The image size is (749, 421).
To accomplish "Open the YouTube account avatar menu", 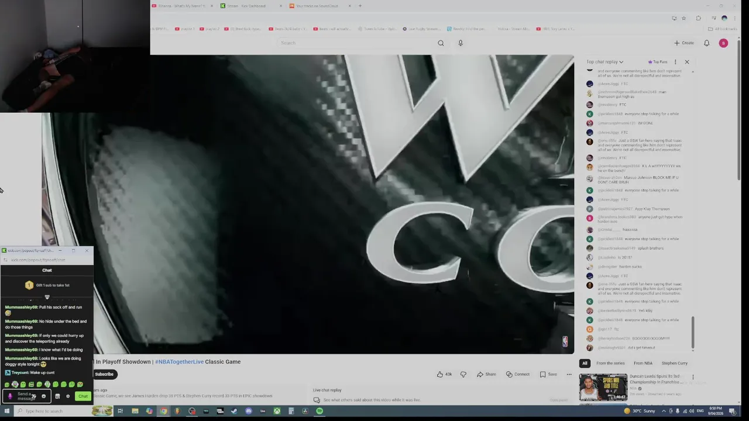I will pos(723,43).
